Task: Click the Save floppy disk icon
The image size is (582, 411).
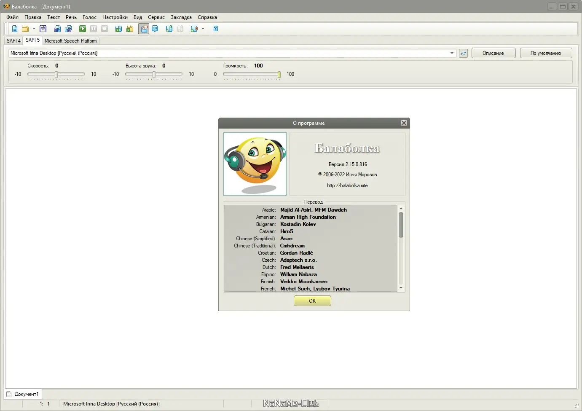Action: coord(43,29)
